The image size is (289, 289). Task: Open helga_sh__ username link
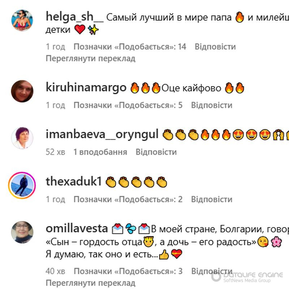pos(75,17)
